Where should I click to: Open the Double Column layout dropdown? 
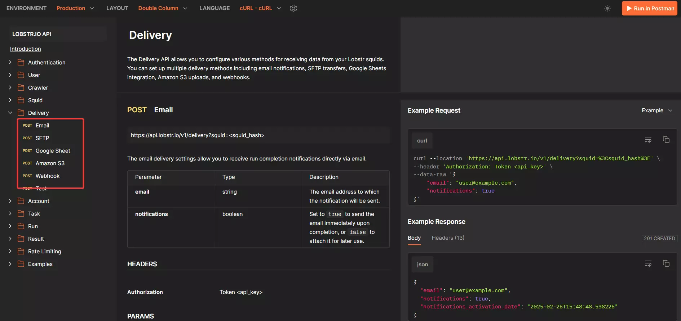click(x=163, y=8)
